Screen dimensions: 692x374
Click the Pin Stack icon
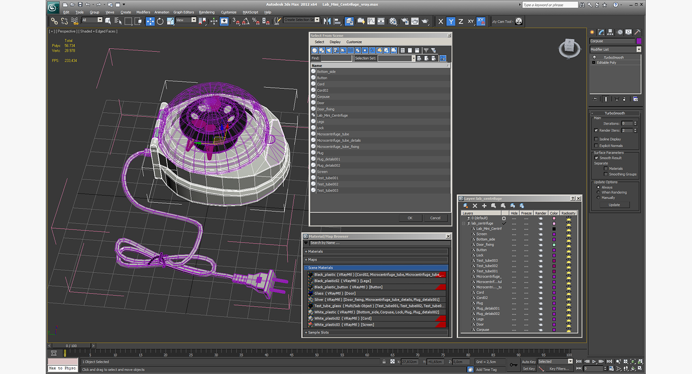point(594,99)
